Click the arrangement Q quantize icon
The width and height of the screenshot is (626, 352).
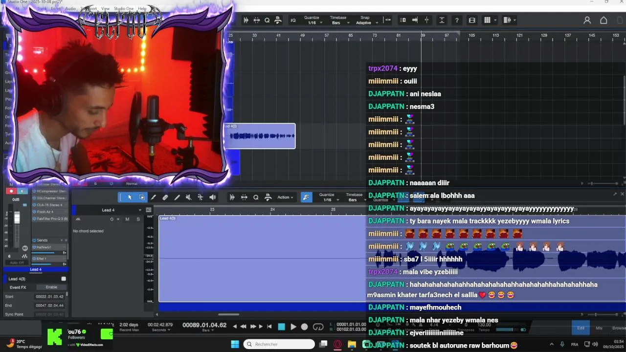[267, 20]
